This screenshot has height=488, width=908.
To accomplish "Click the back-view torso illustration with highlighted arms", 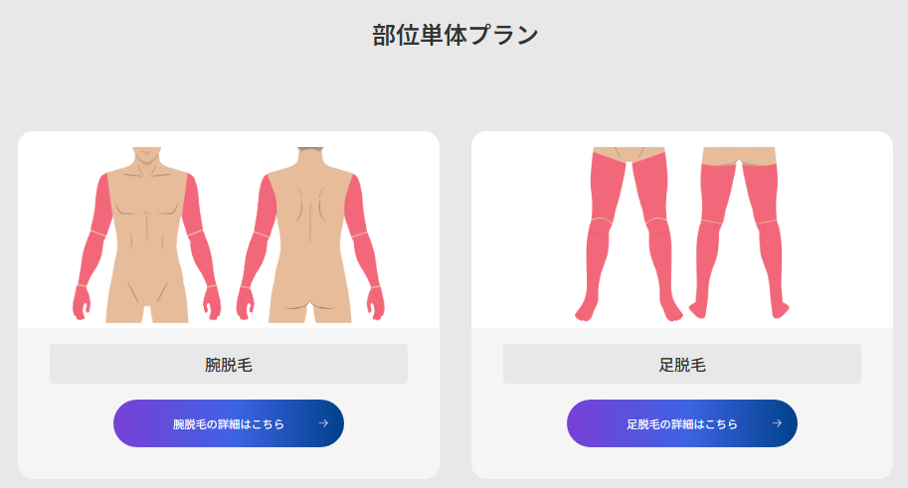I will pyautogui.click(x=310, y=235).
